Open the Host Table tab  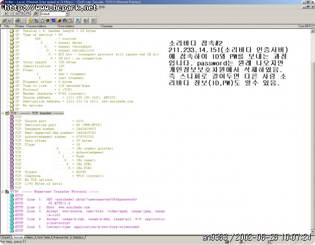click(x=43, y=237)
